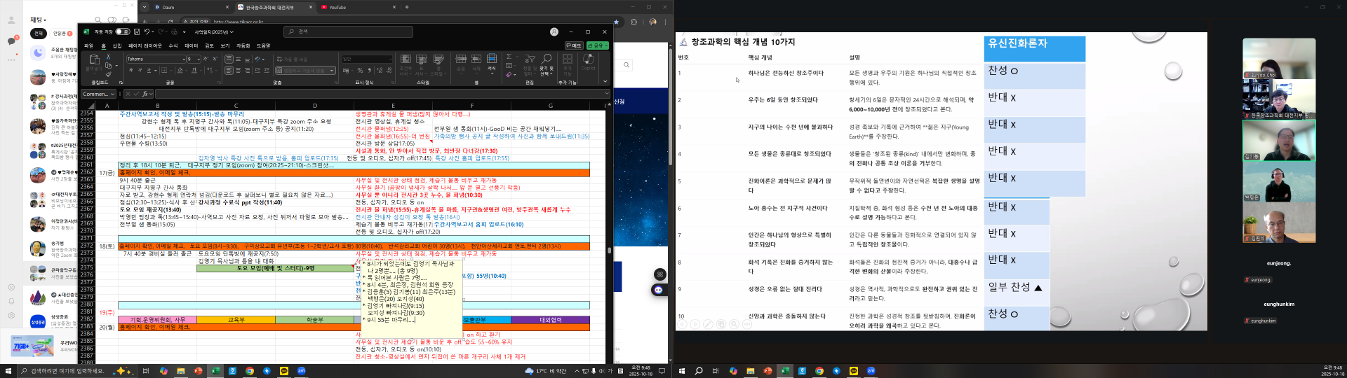Open the 채팅 dropdown in KakaoTalk
This screenshot has width=1347, height=378.
click(x=38, y=20)
